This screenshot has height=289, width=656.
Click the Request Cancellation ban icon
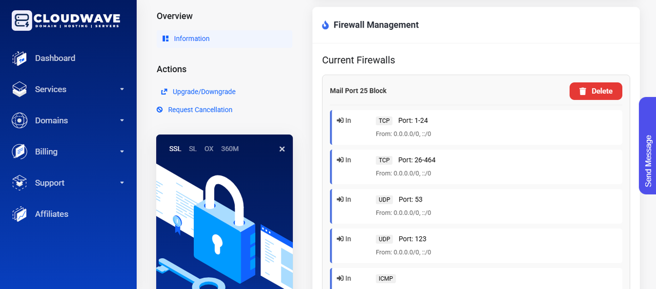160,109
